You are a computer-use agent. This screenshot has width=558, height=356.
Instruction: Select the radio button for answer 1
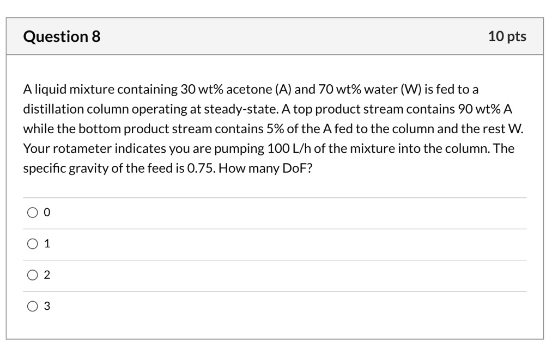pos(33,244)
